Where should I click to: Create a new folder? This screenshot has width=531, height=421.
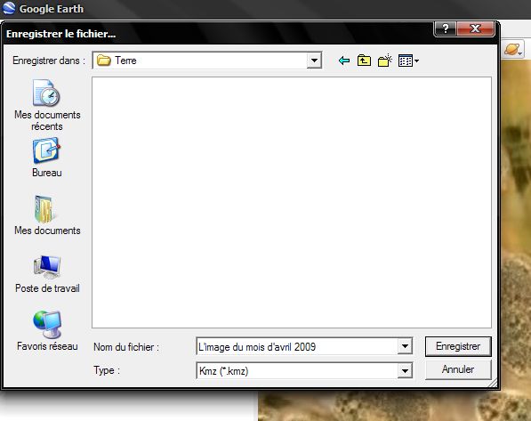point(385,61)
